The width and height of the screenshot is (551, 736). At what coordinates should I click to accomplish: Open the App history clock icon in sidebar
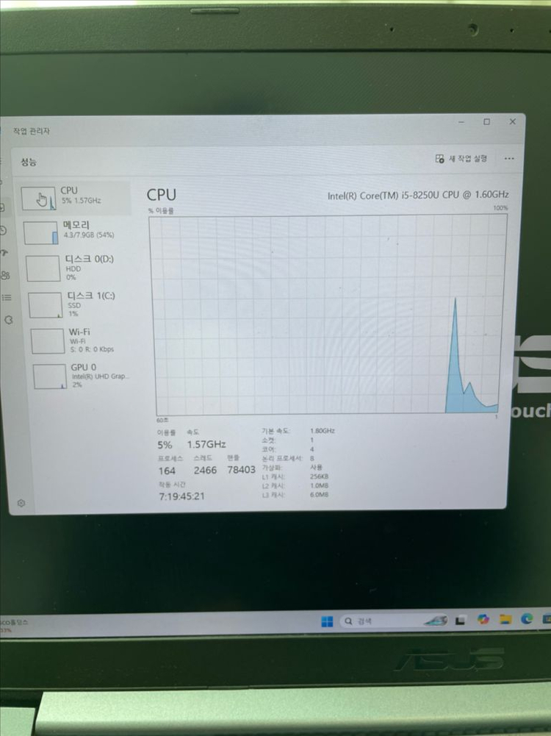click(4, 230)
